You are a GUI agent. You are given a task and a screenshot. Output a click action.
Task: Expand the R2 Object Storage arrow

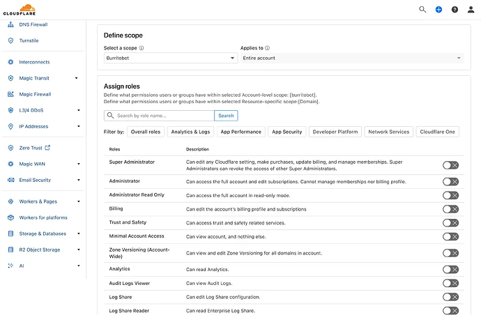(79, 249)
